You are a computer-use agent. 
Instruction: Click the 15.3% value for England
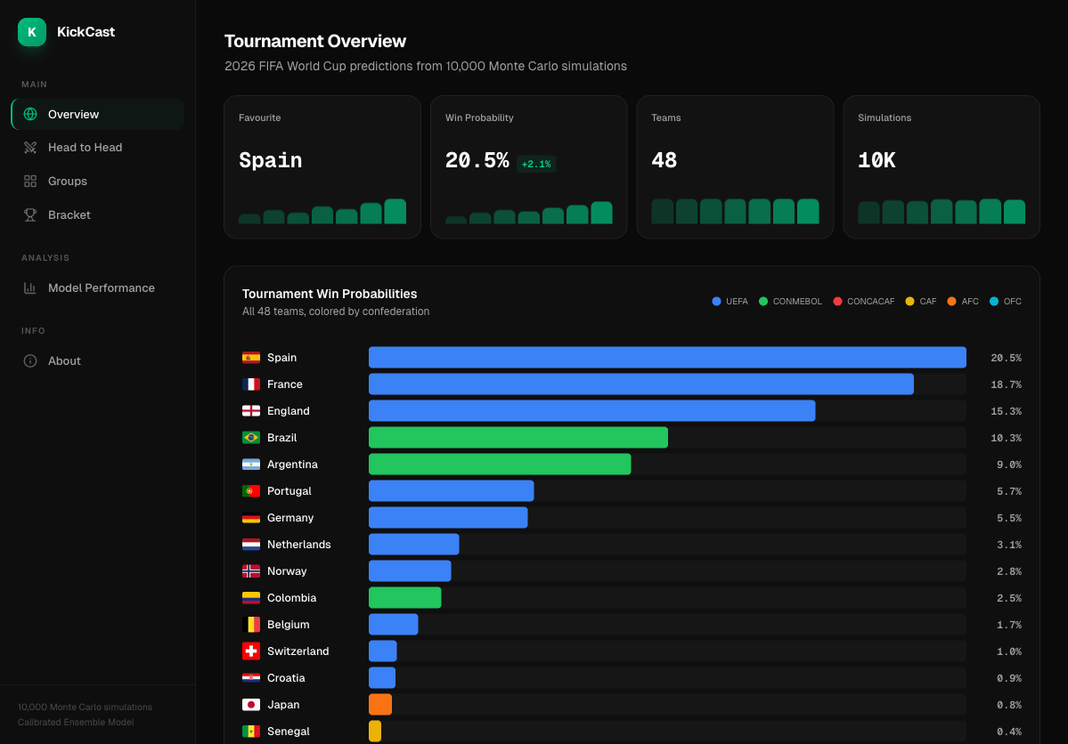[1006, 411]
